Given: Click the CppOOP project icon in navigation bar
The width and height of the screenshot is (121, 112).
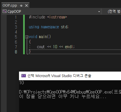Looking at the screenshot, I should coord(5,11).
